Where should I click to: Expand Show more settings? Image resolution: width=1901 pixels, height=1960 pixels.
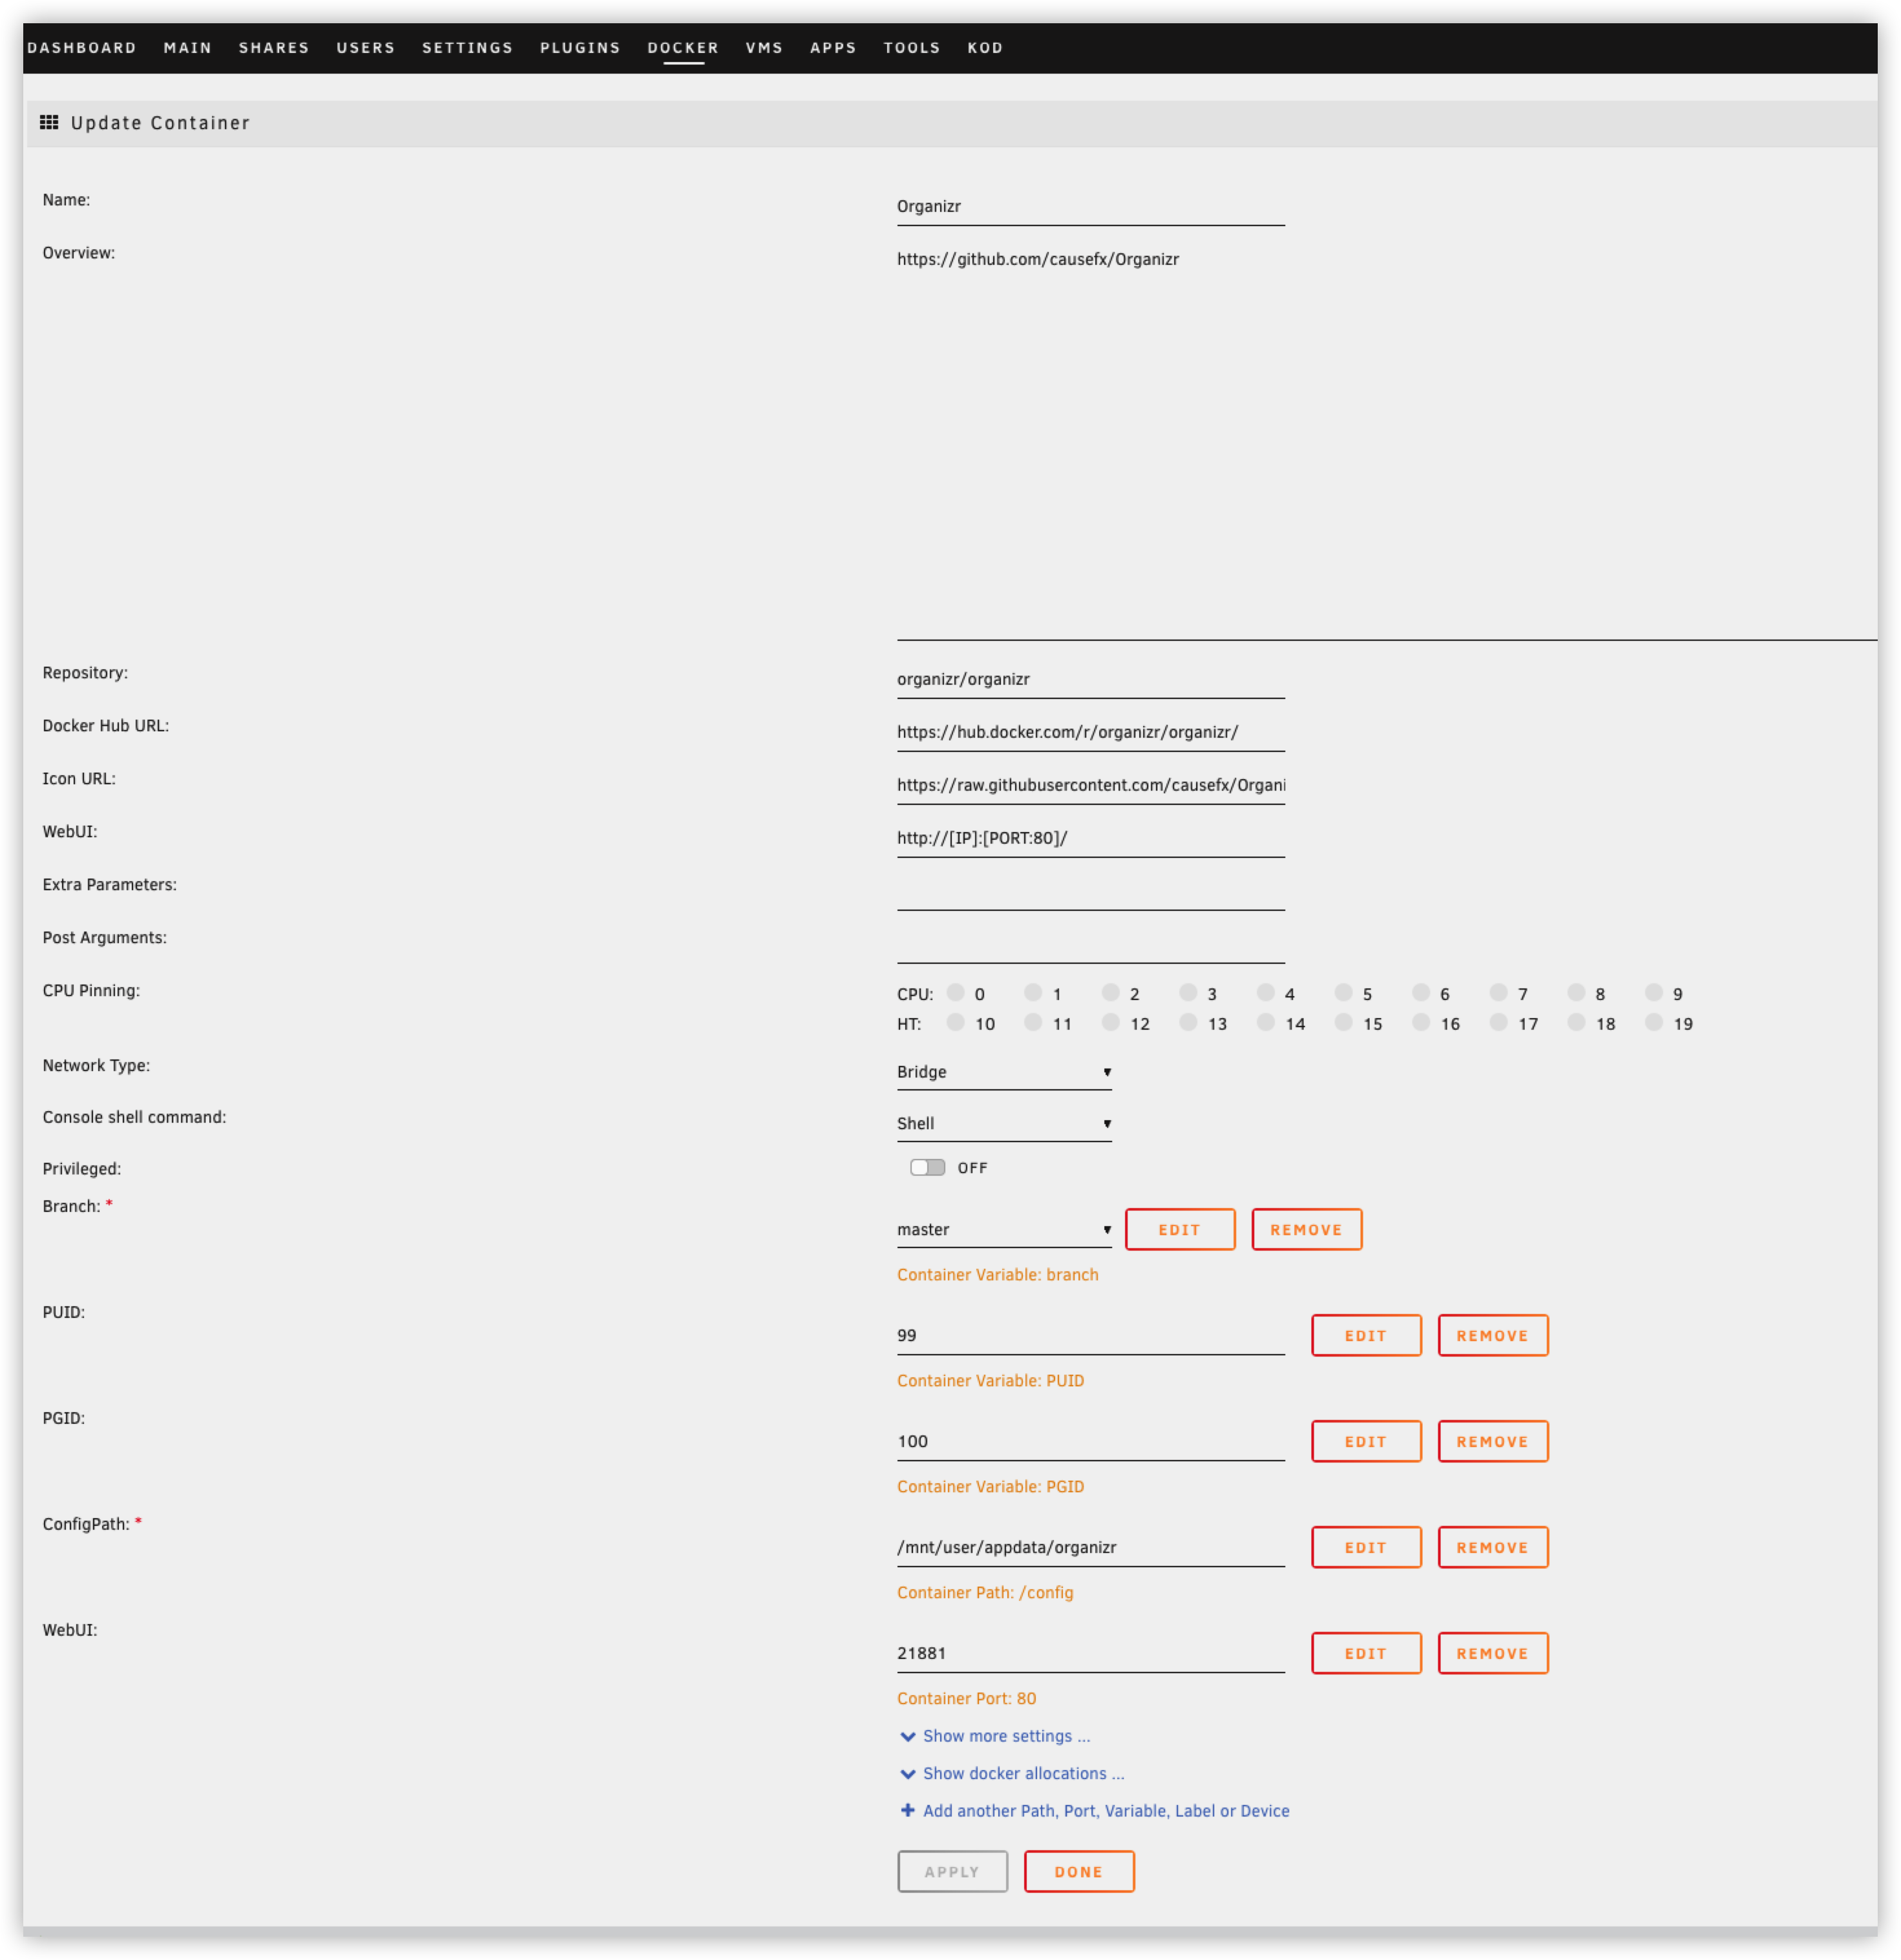pos(1004,1736)
